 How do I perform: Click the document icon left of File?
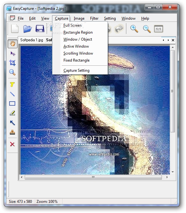pyautogui.click(x=12, y=18)
